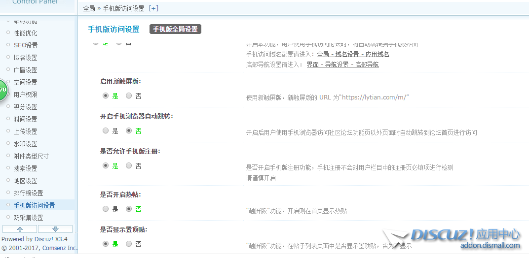
Task: Follow the 界面 - 导航设置 - 底部导航 link
Action: 342,64
